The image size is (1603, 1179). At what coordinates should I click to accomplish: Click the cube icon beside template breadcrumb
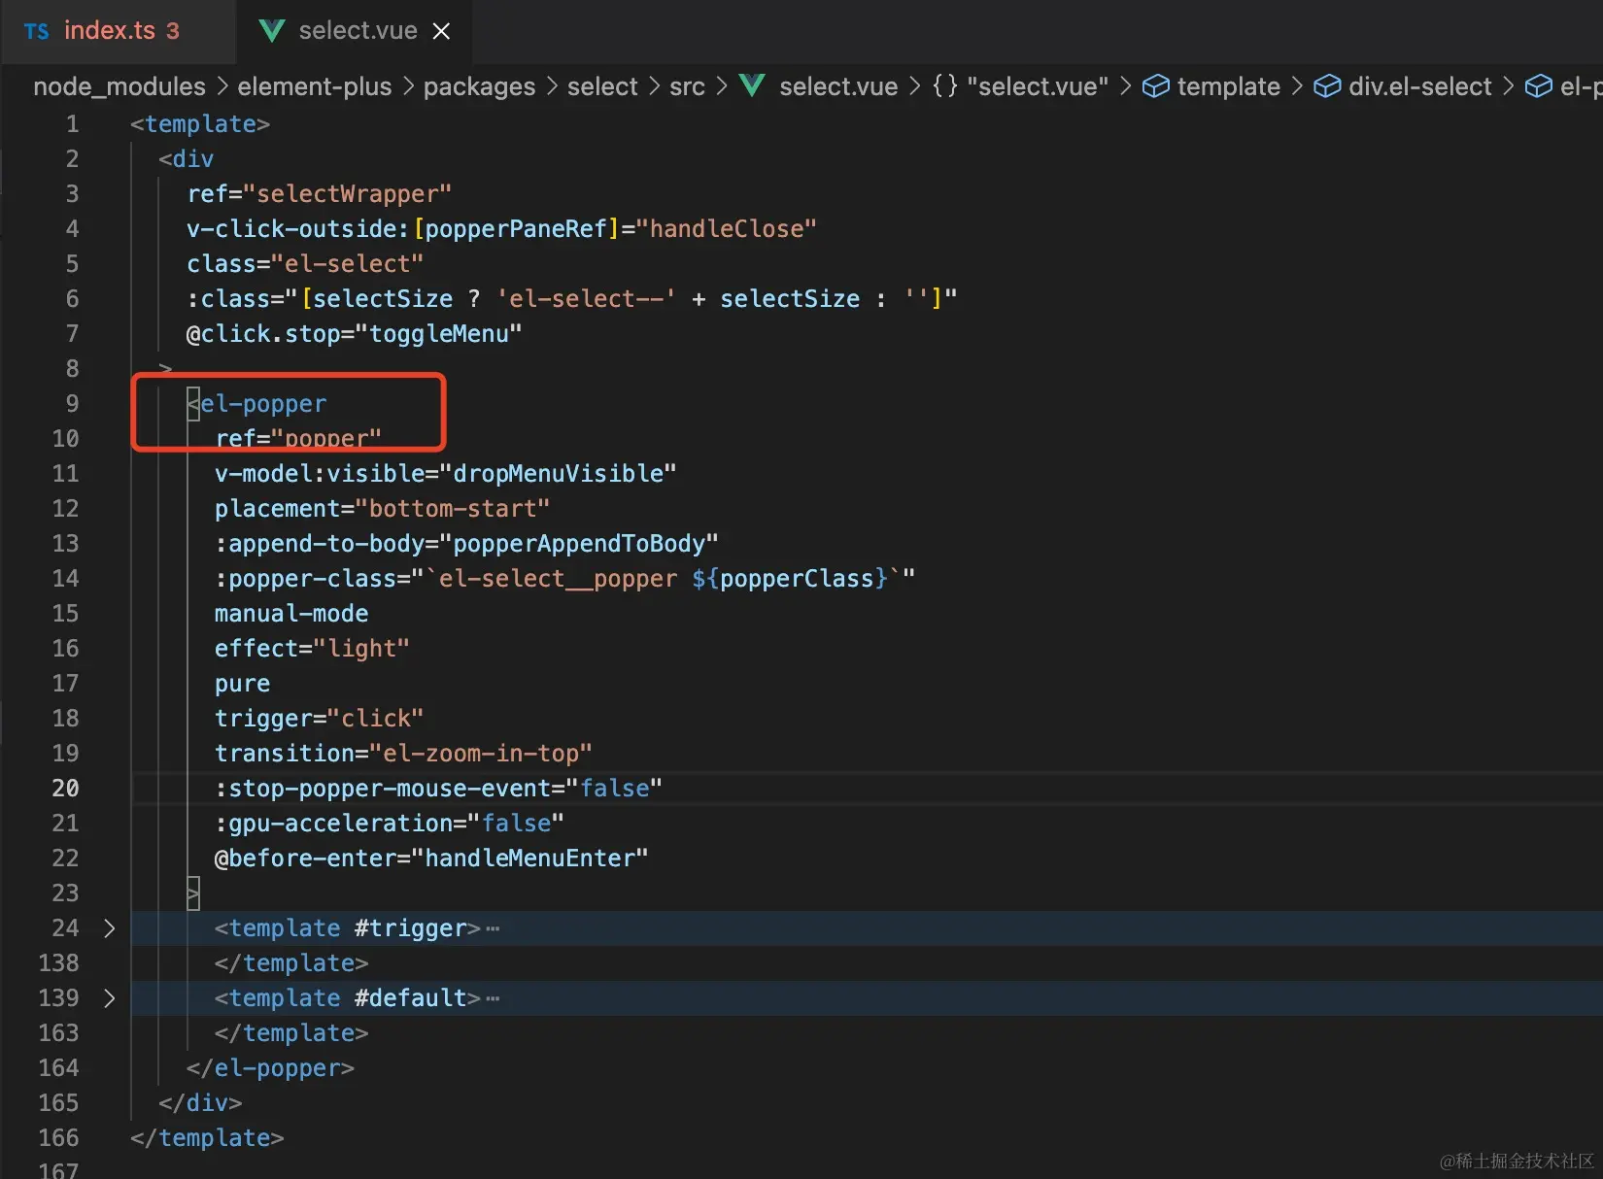click(x=1155, y=86)
